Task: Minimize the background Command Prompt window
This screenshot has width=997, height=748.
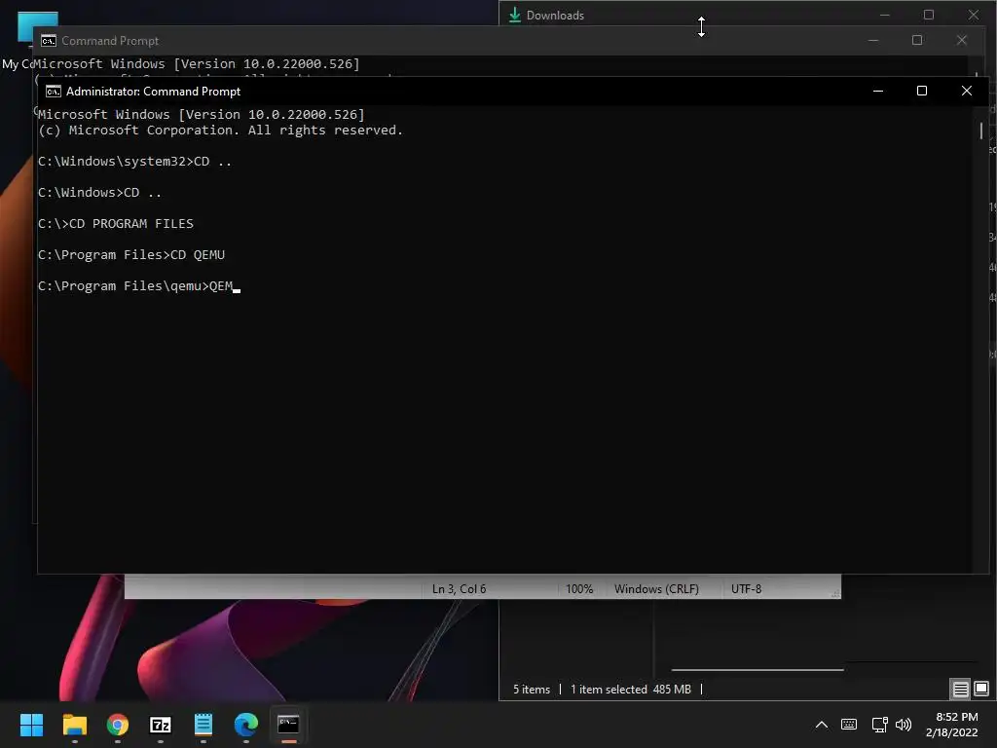Action: point(873,40)
